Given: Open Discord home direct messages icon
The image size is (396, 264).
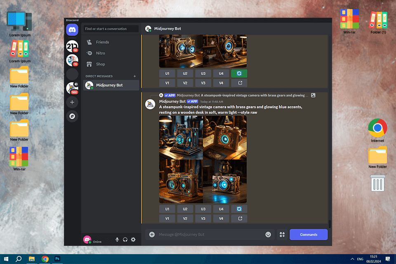Looking at the screenshot, I should click(72, 30).
